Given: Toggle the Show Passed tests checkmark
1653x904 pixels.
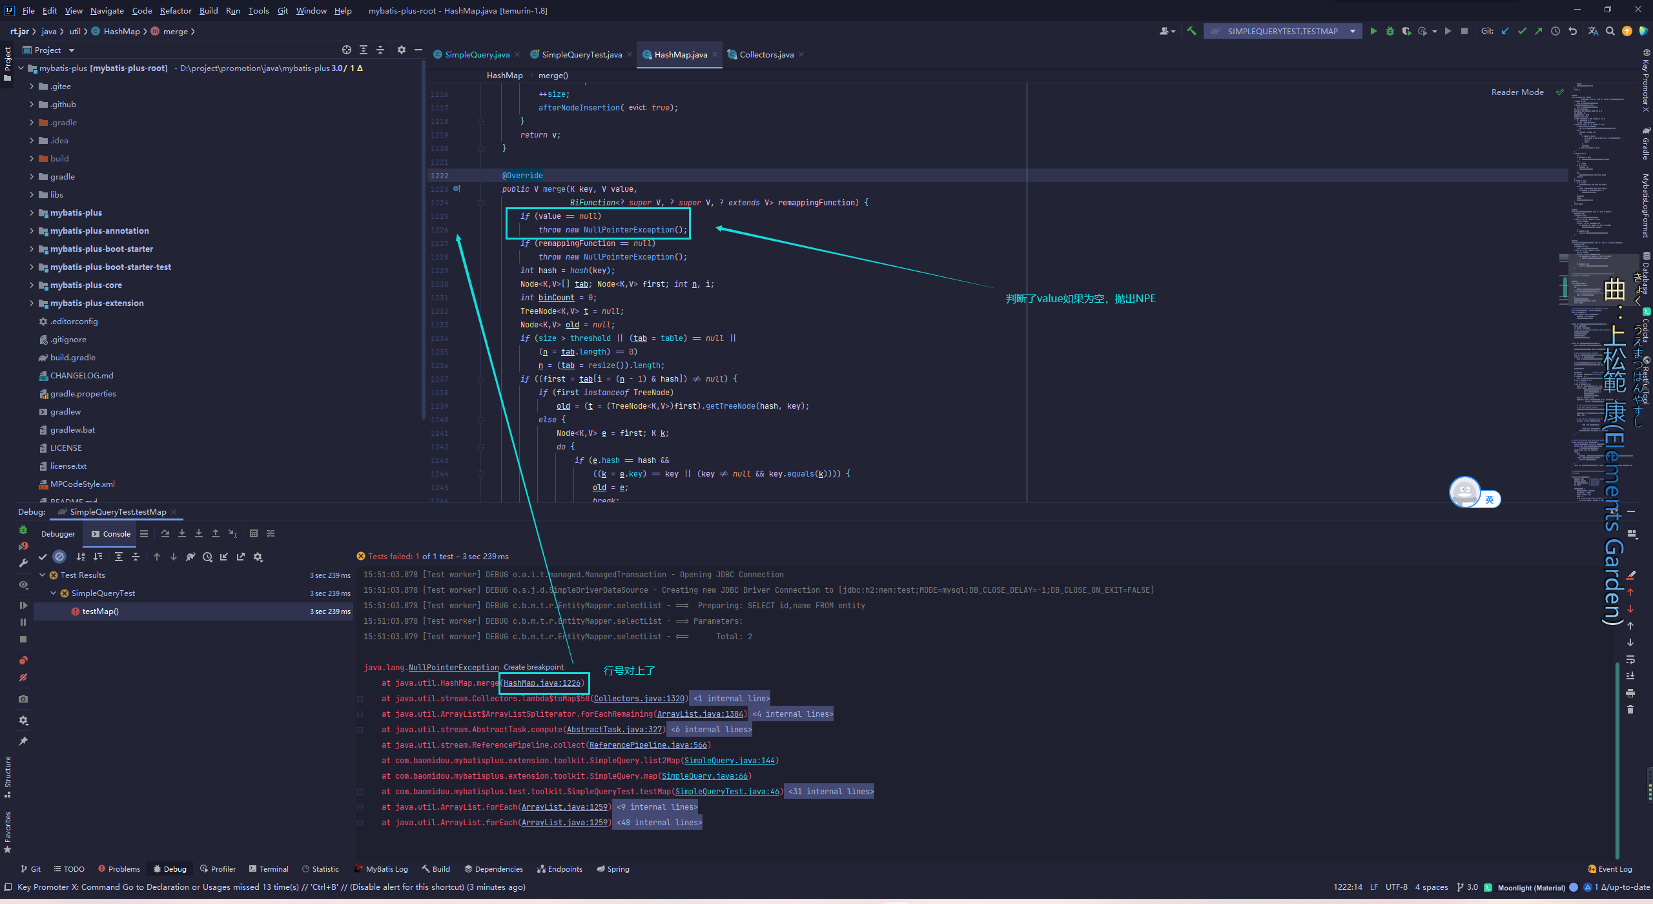Looking at the screenshot, I should 43,557.
